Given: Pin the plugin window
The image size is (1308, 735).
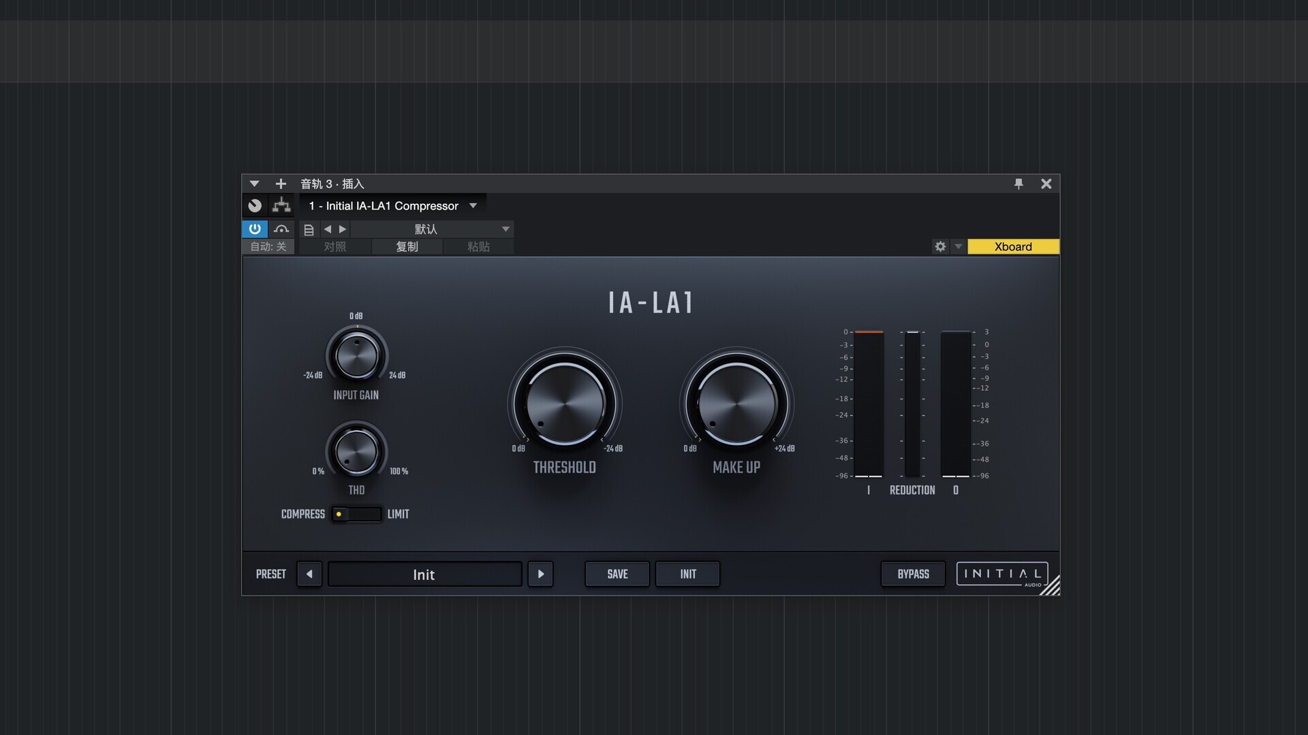Looking at the screenshot, I should 1018,184.
